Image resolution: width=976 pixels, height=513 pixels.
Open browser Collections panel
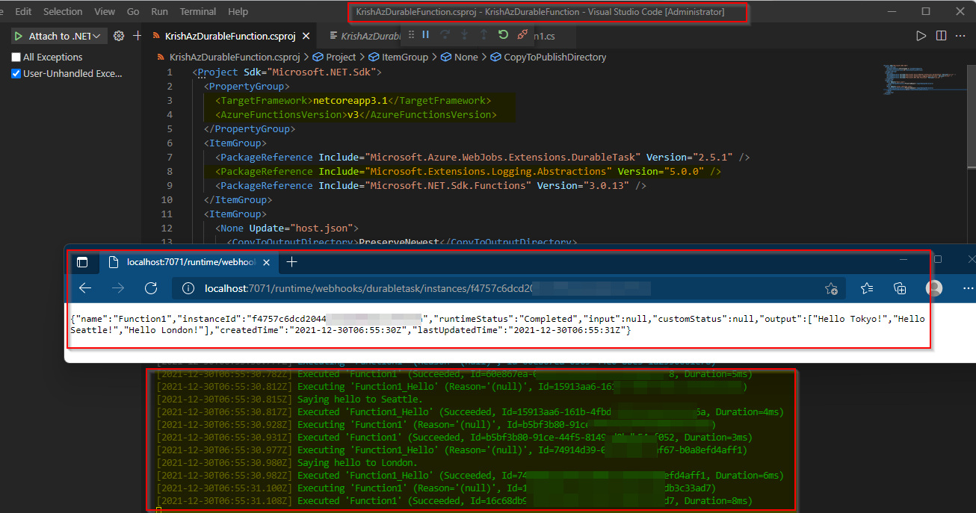pos(900,288)
